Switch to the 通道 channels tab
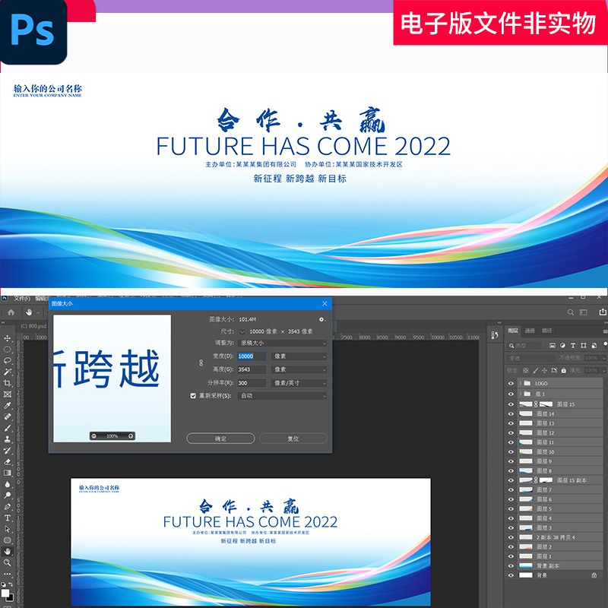Viewport: 608px width, 608px height. pos(530,331)
